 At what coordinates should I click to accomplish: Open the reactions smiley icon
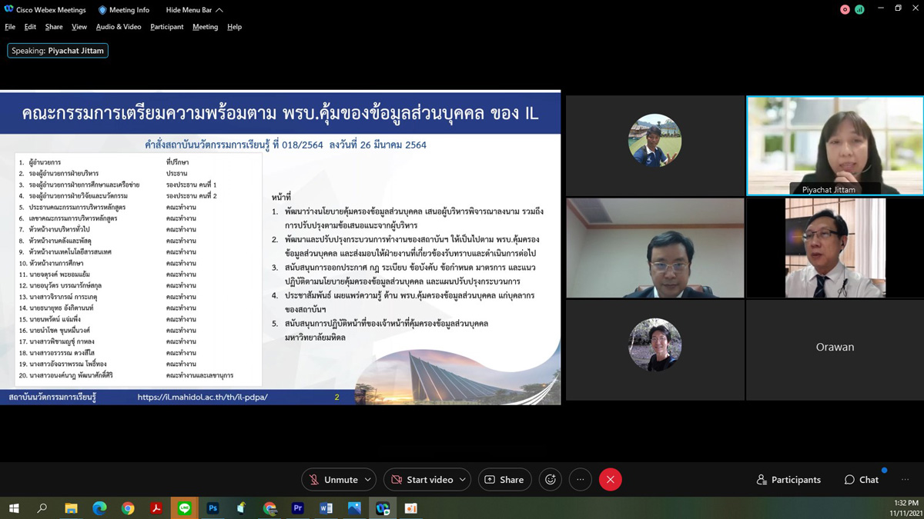pos(551,480)
